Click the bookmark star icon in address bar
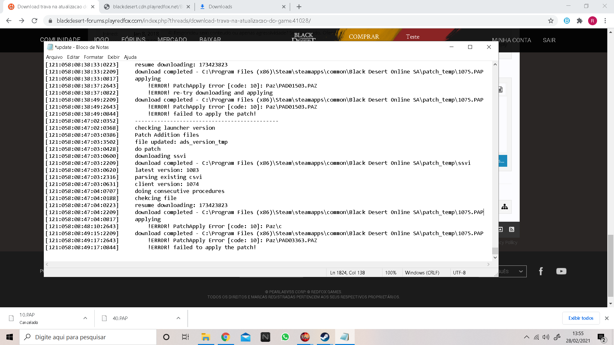Viewport: 614px width, 345px height. point(551,21)
